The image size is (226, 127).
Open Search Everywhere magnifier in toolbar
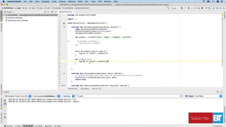point(220,8)
